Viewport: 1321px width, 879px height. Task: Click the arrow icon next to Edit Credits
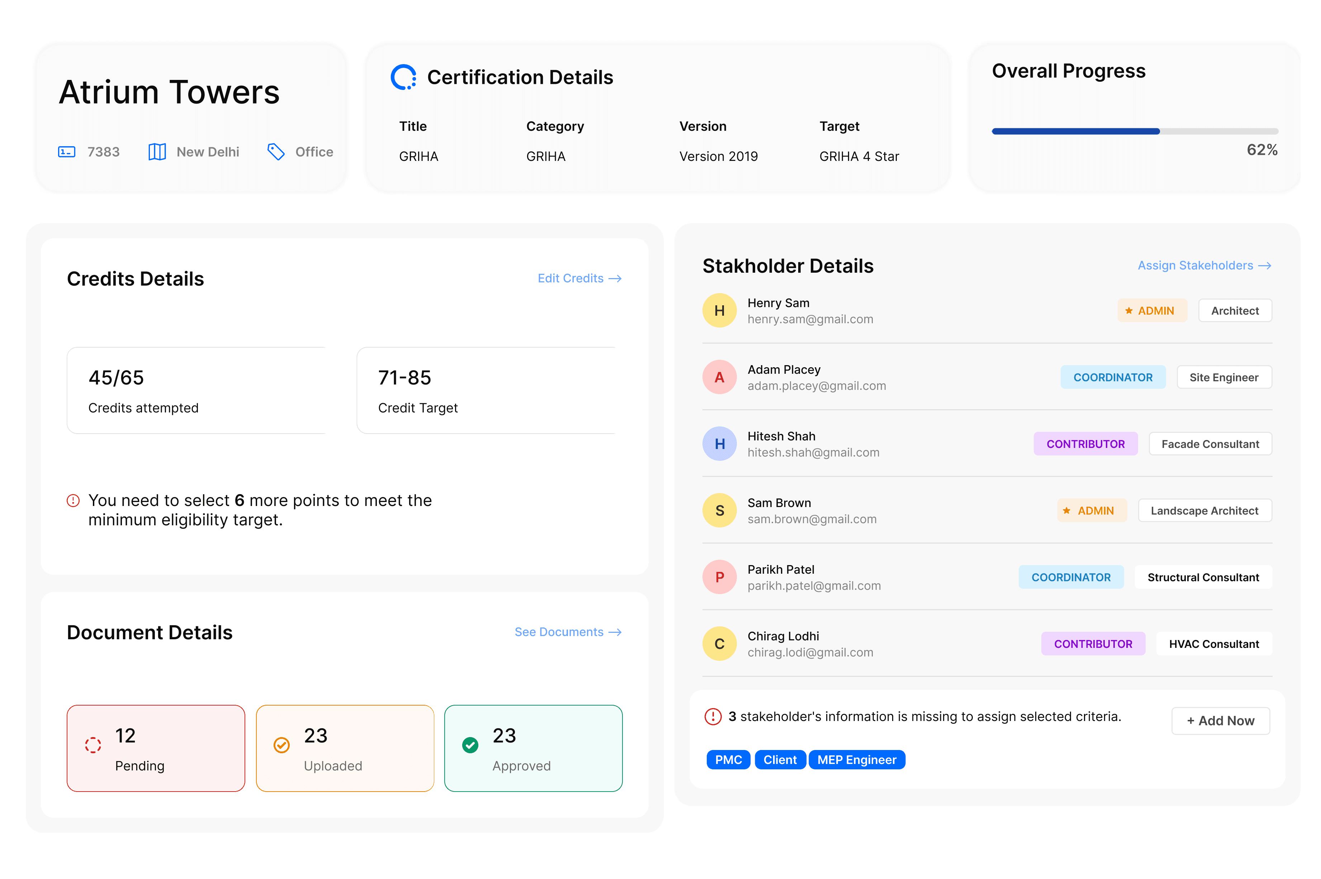[x=615, y=279]
